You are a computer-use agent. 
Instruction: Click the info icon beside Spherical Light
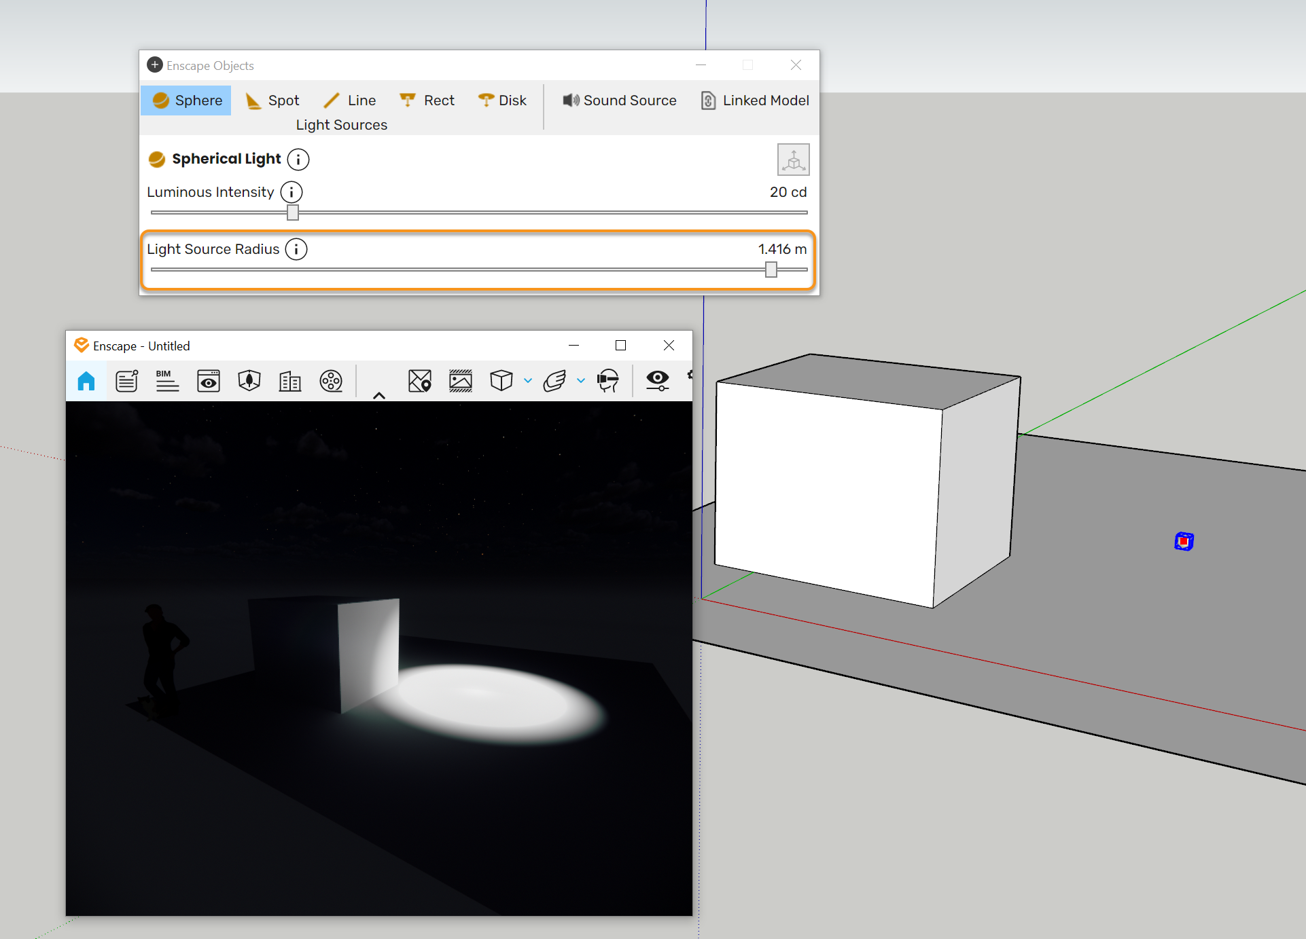298,160
